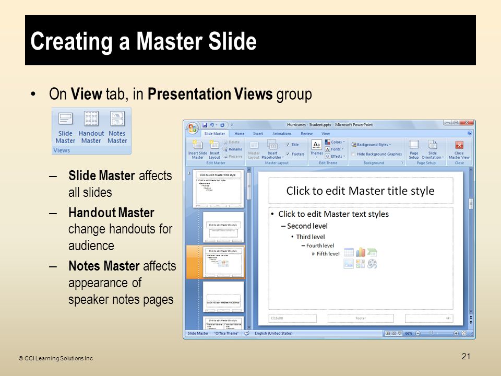Uncheck the Footers checkbox

288,154
